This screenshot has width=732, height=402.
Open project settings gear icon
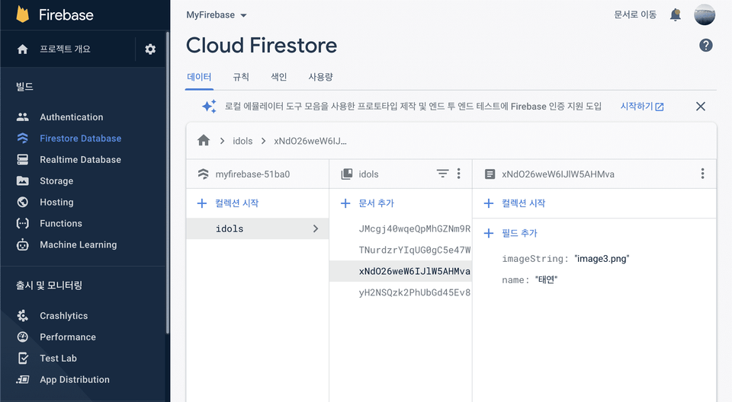[x=150, y=49]
